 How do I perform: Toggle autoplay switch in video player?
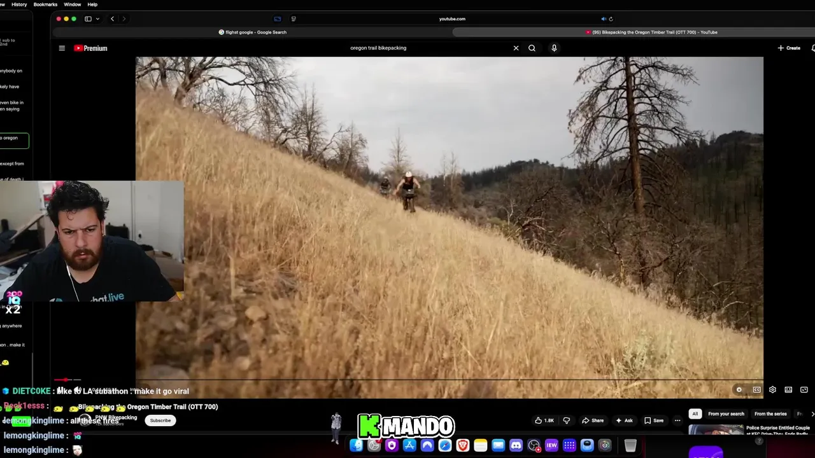(x=739, y=390)
